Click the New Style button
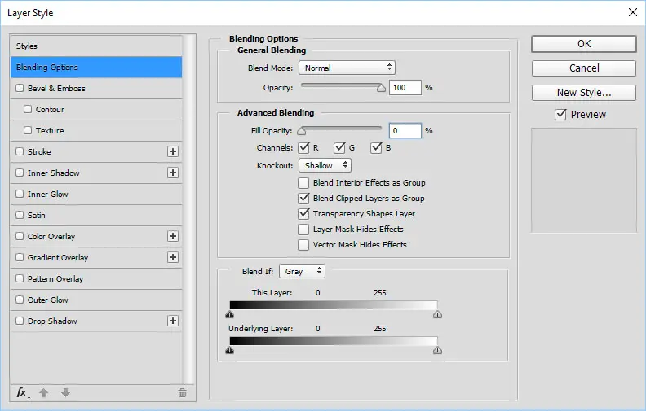This screenshot has width=646, height=411. [584, 93]
